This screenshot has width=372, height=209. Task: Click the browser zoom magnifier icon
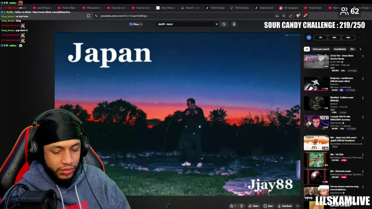pos(284,16)
